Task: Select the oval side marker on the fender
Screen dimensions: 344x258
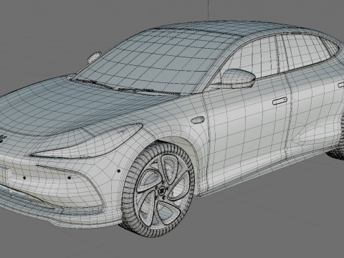Action: pyautogui.click(x=198, y=120)
